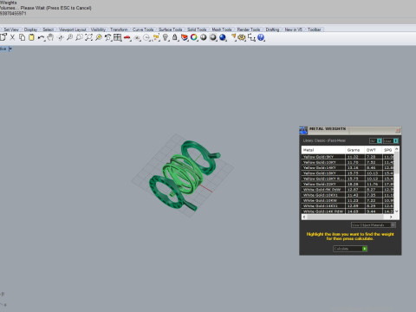Toggle Use Object Materials checkbox

coord(393,224)
